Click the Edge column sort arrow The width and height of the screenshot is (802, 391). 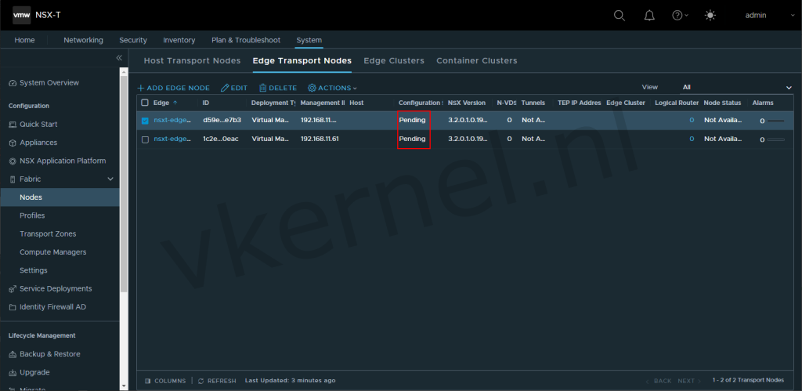[x=175, y=103]
